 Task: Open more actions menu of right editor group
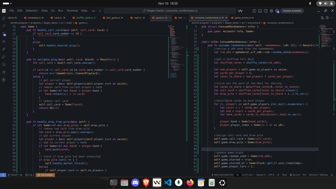[x=332, y=18]
